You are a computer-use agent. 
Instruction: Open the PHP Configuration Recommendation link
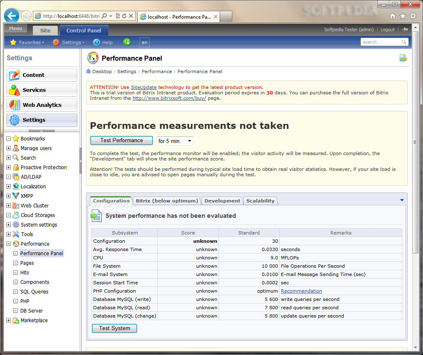pyautogui.click(x=301, y=291)
